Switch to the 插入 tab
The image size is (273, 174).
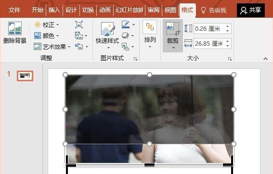coord(54,10)
